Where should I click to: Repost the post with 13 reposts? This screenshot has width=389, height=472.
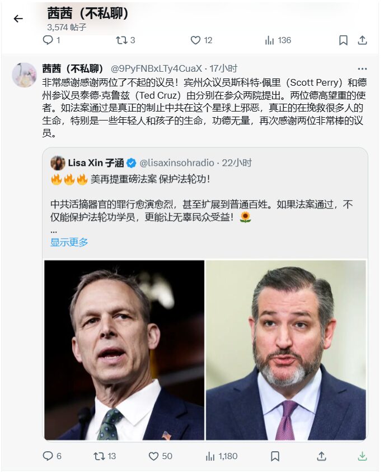coord(105,456)
